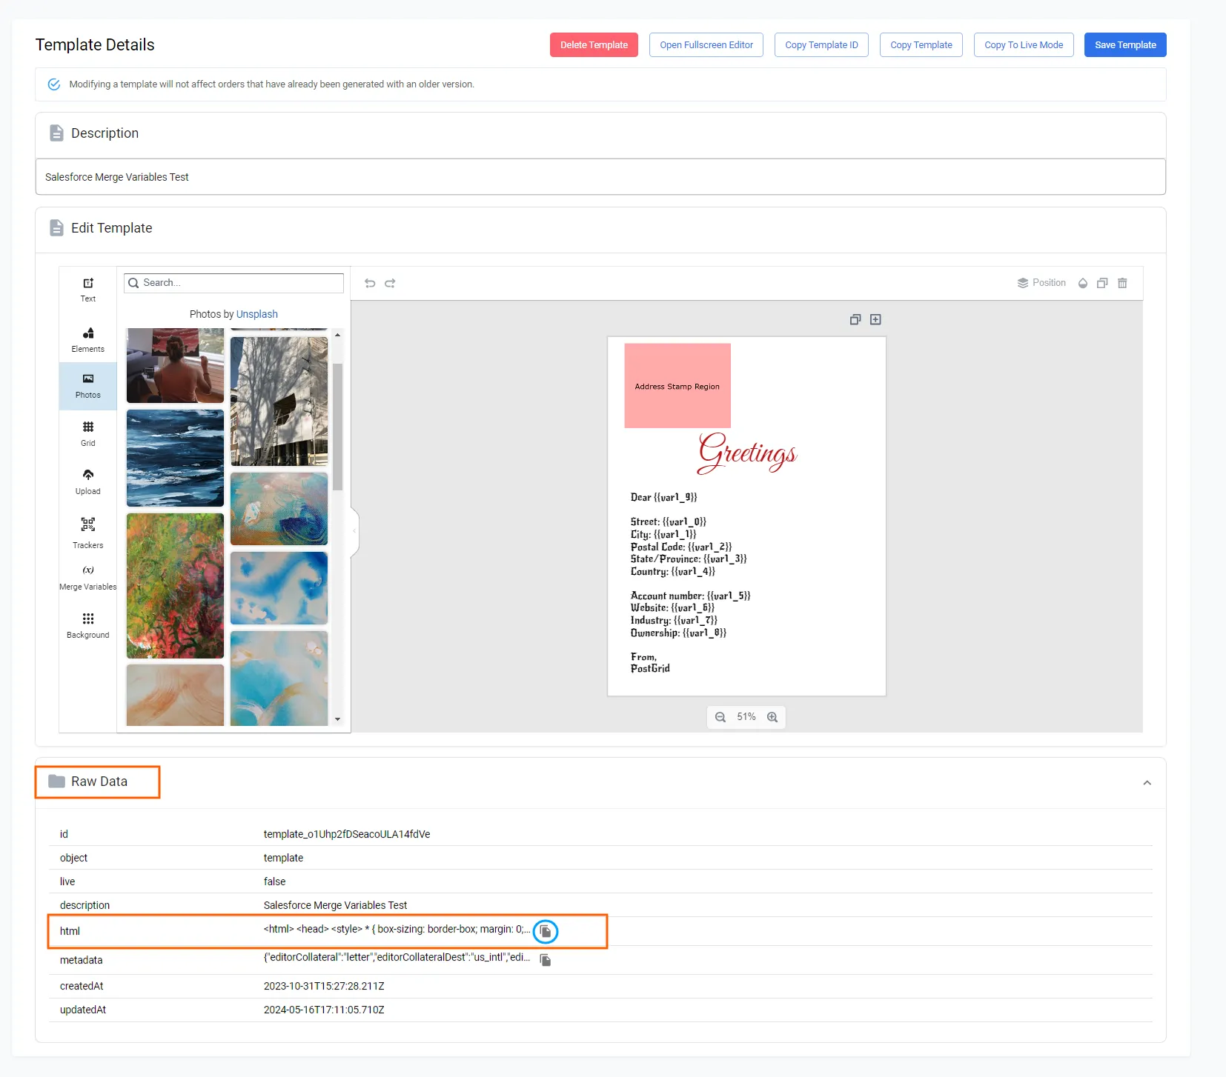The image size is (1226, 1077).
Task: Collapse the side panel handle
Action: (x=354, y=531)
